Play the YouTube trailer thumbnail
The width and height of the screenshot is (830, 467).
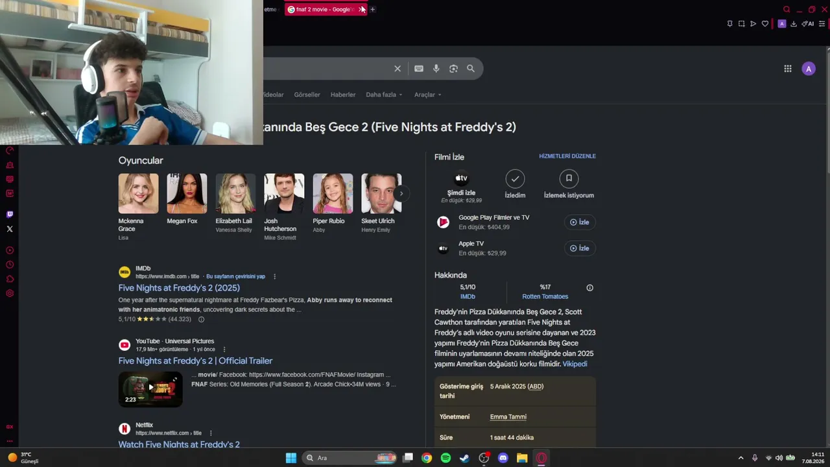(x=150, y=389)
